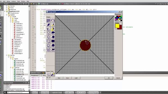Collapse the src folder under Sources
The image size is (168, 94).
pyautogui.click(x=9, y=57)
